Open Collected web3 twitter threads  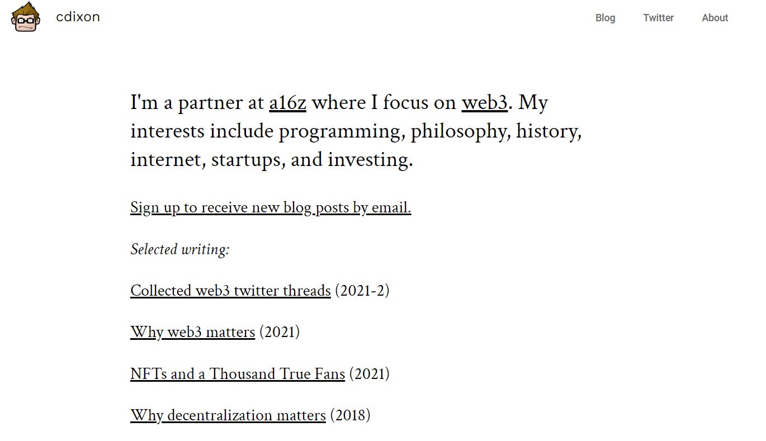point(230,290)
